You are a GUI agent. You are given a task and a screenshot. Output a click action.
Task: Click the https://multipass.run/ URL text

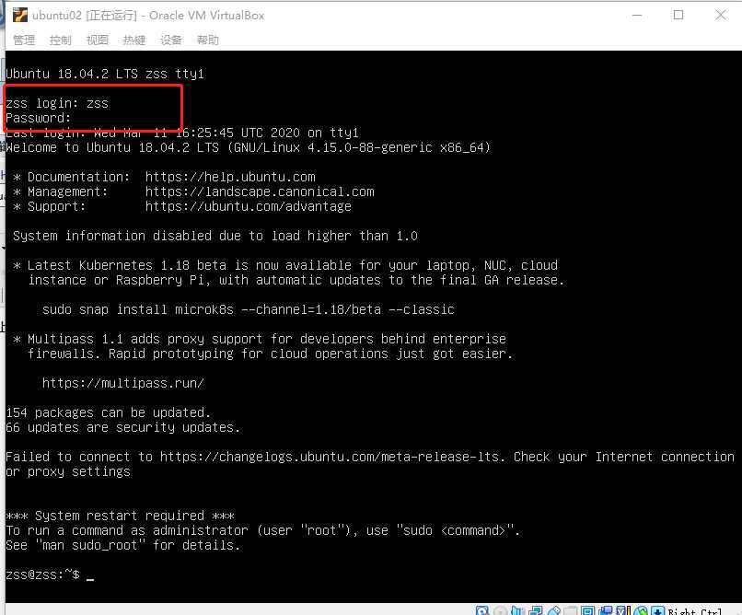(123, 383)
